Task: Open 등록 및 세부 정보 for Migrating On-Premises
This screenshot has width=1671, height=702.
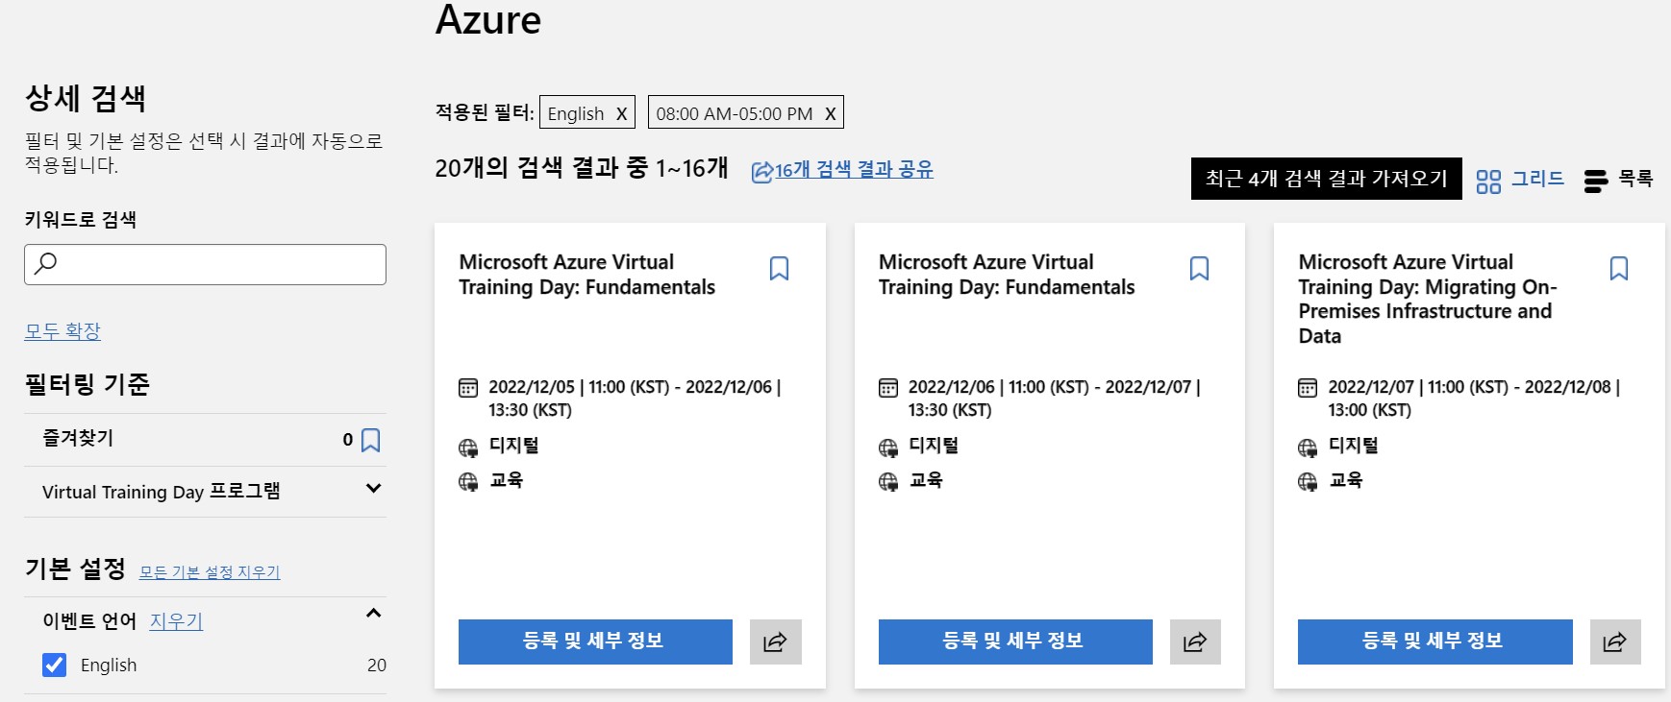Action: coord(1435,641)
